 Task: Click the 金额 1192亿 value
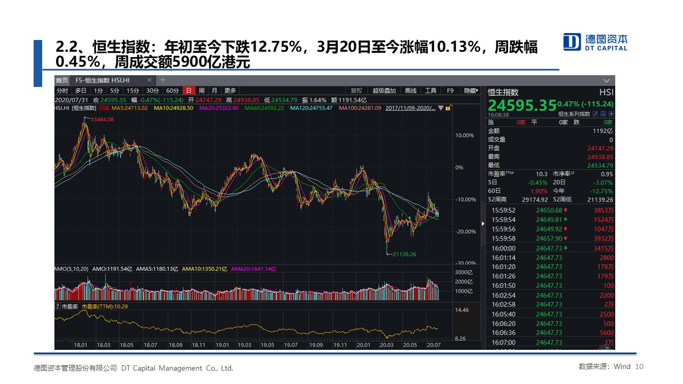[x=602, y=131]
